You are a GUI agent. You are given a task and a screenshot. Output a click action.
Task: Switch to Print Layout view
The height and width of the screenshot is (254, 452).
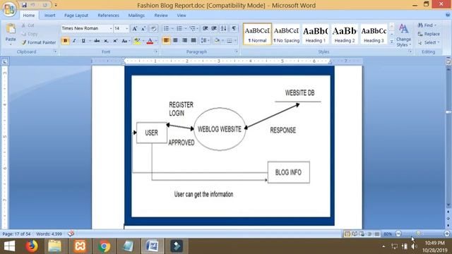pos(347,234)
